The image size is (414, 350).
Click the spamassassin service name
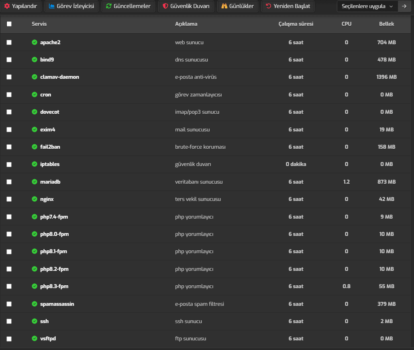(57, 304)
